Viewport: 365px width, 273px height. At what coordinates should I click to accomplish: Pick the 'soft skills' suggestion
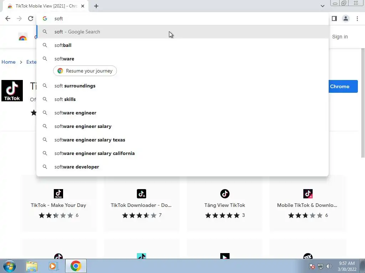(x=182, y=100)
